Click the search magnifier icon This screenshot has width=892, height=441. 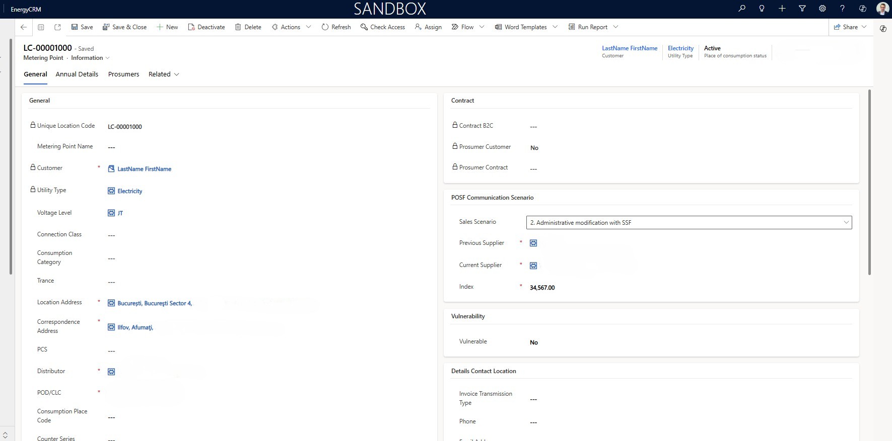click(741, 9)
